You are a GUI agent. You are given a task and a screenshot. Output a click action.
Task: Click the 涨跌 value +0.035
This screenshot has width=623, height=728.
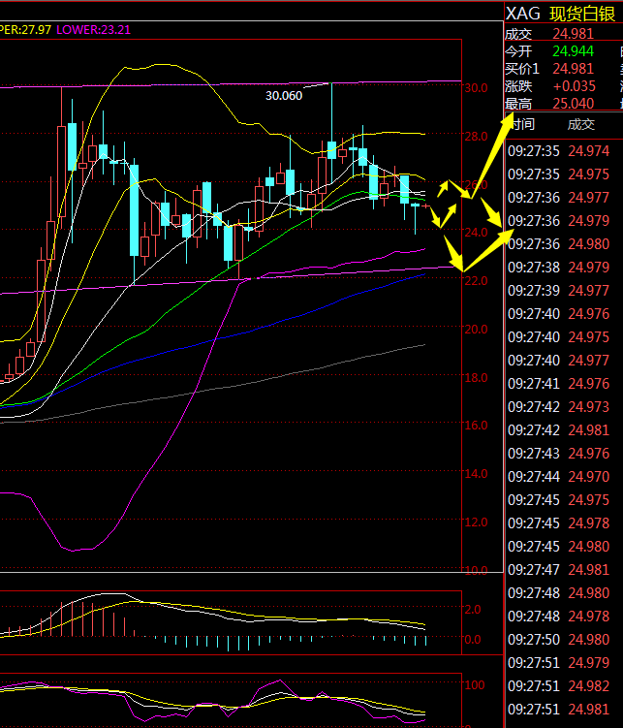[x=575, y=86]
